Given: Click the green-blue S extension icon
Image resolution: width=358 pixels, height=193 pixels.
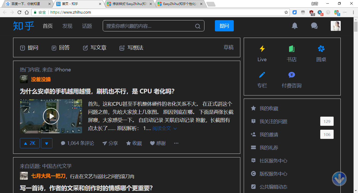Looking at the screenshot, I should (x=337, y=12).
